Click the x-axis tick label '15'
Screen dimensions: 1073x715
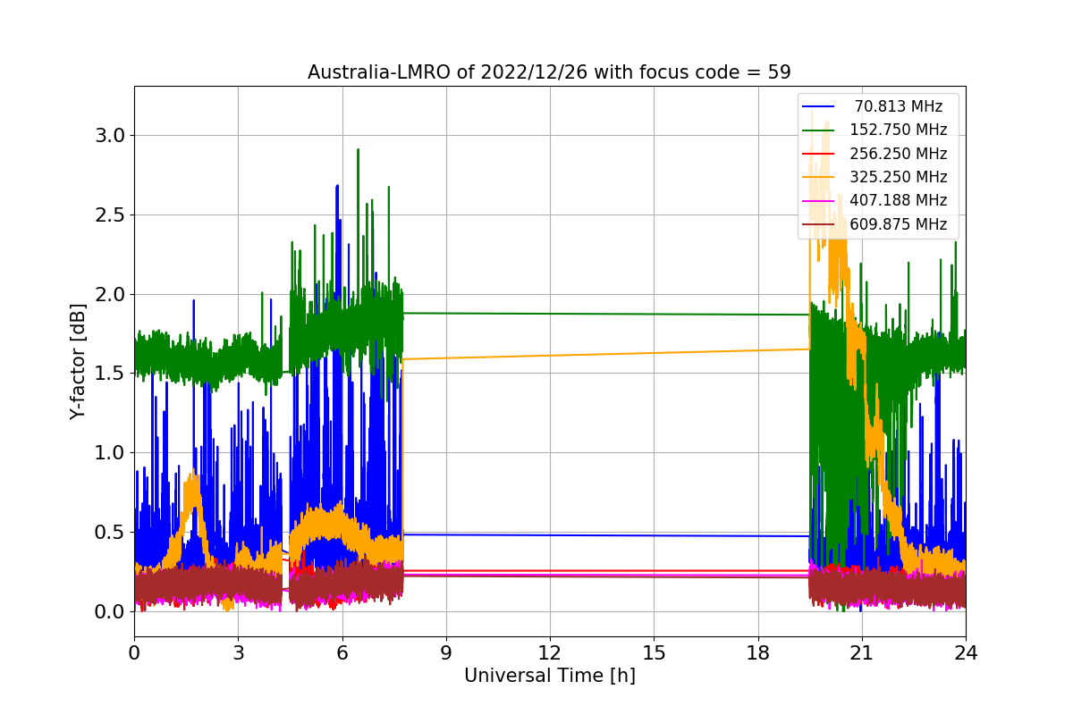(x=654, y=652)
